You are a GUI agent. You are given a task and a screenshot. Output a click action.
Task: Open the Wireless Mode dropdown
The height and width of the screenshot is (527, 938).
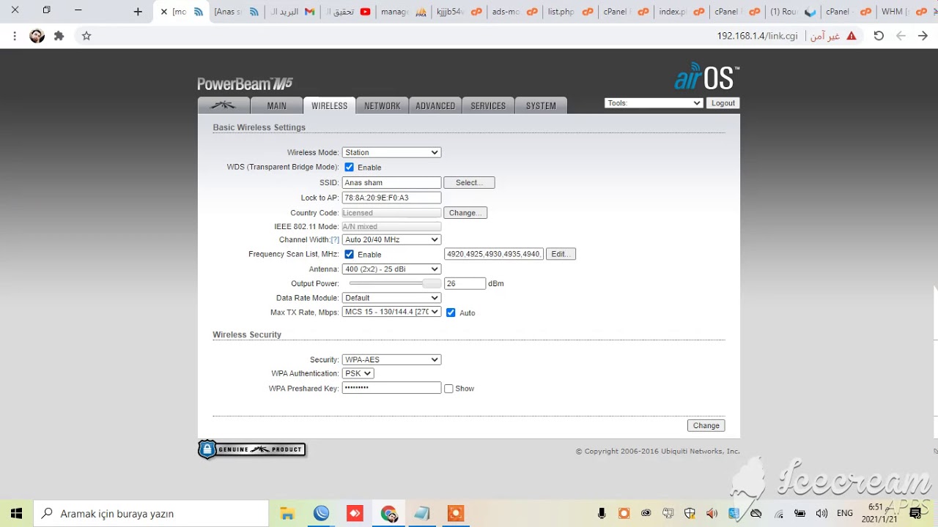[x=391, y=152]
